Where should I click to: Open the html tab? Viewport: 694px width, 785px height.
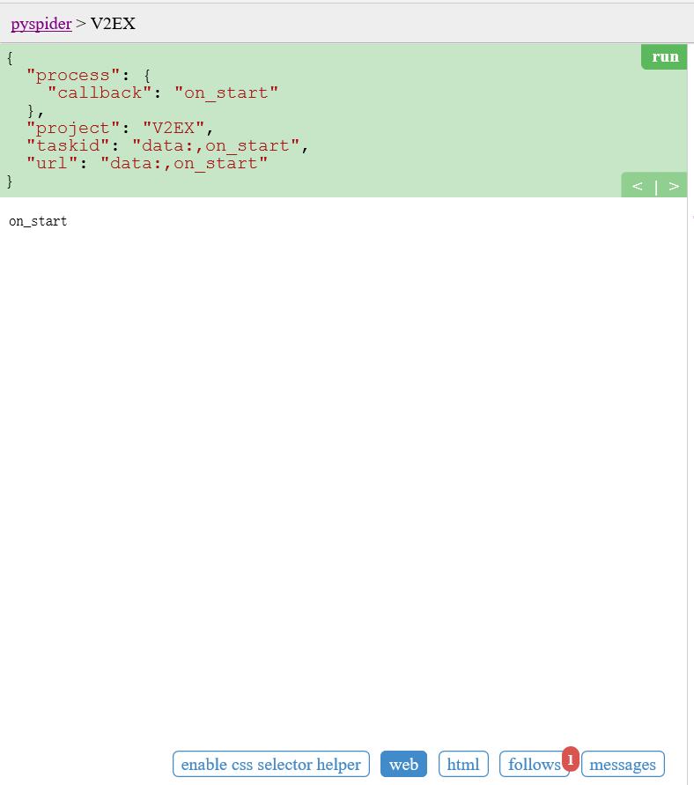(463, 765)
